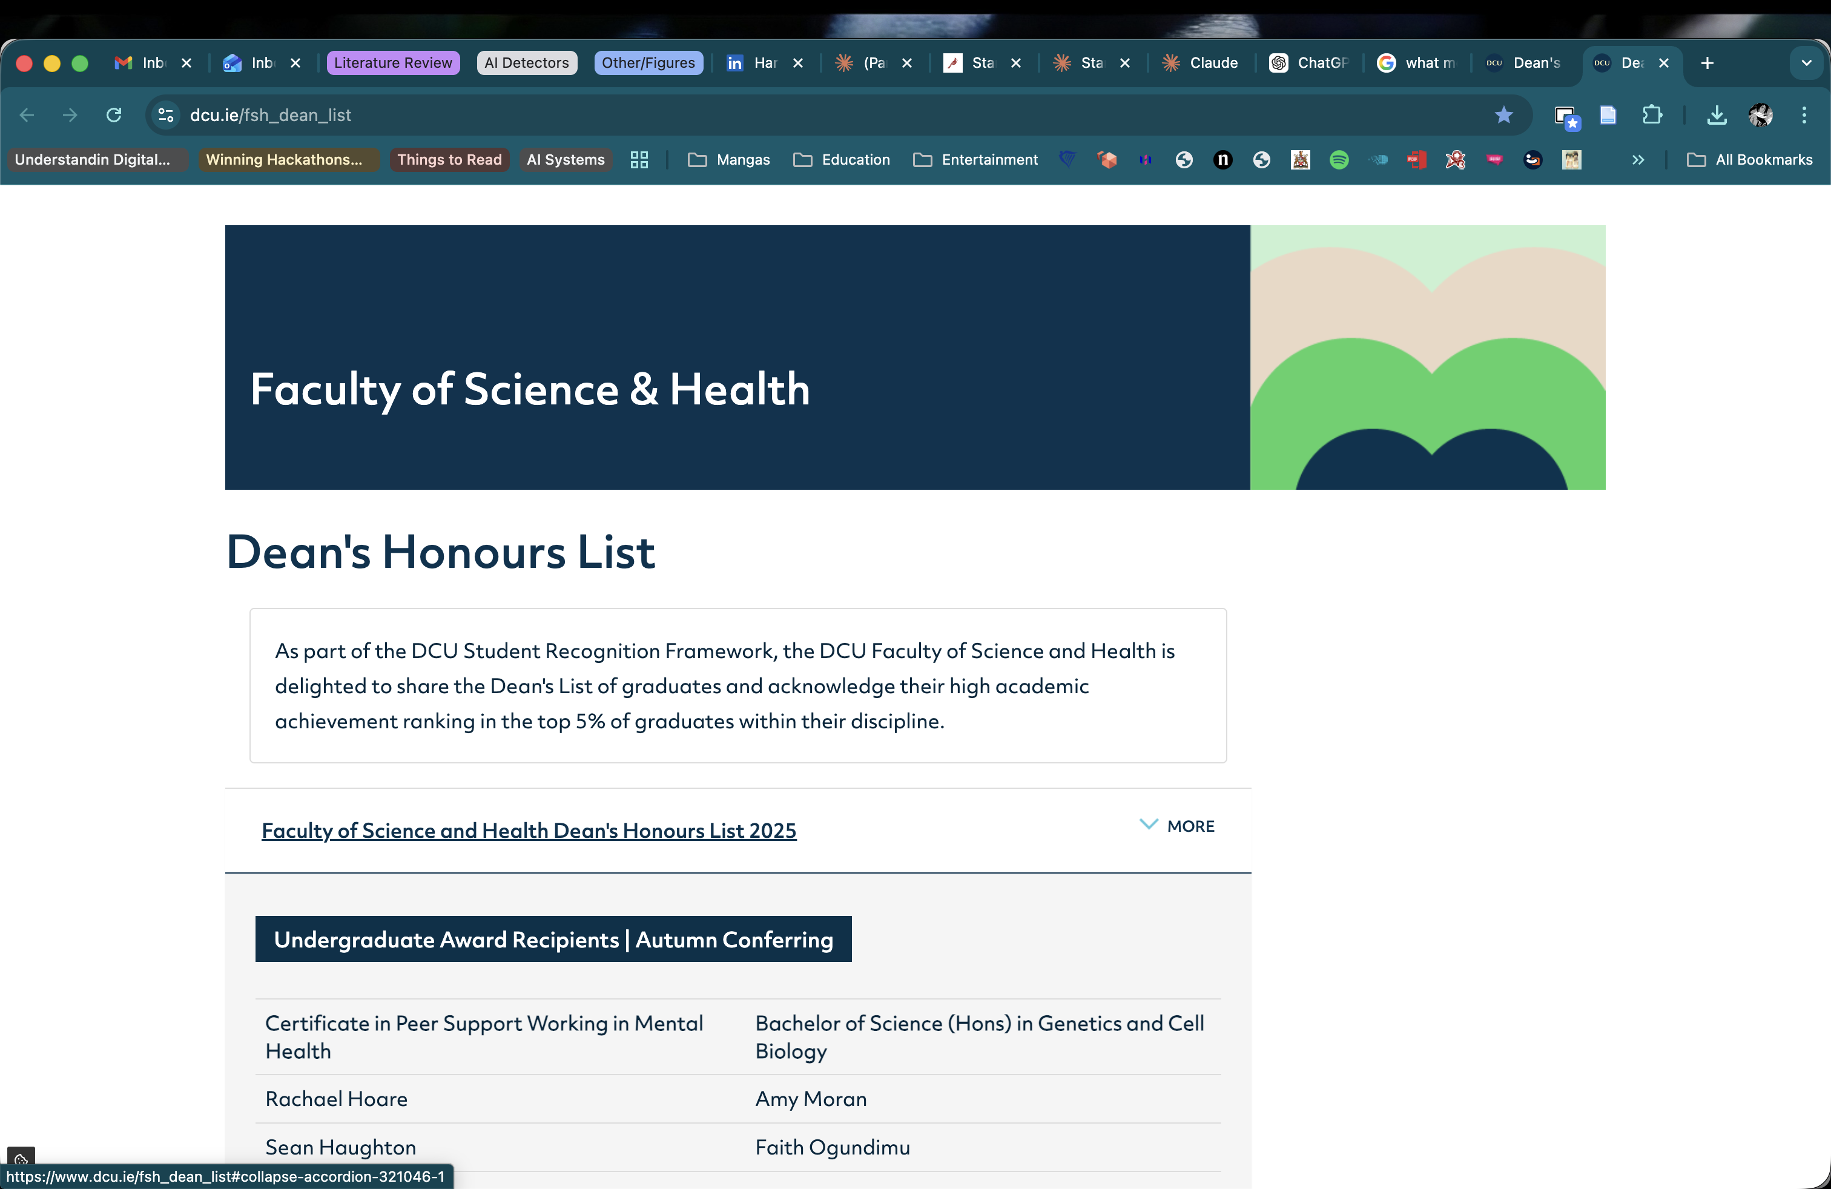Open the black 'n' circle bookmark
Screen dimensions: 1831x1189
click(1222, 160)
